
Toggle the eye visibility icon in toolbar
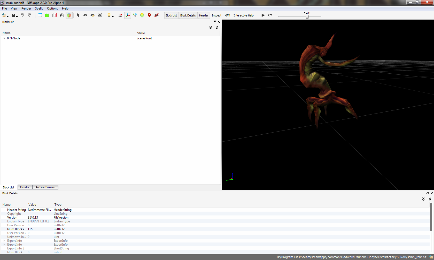(85, 15)
